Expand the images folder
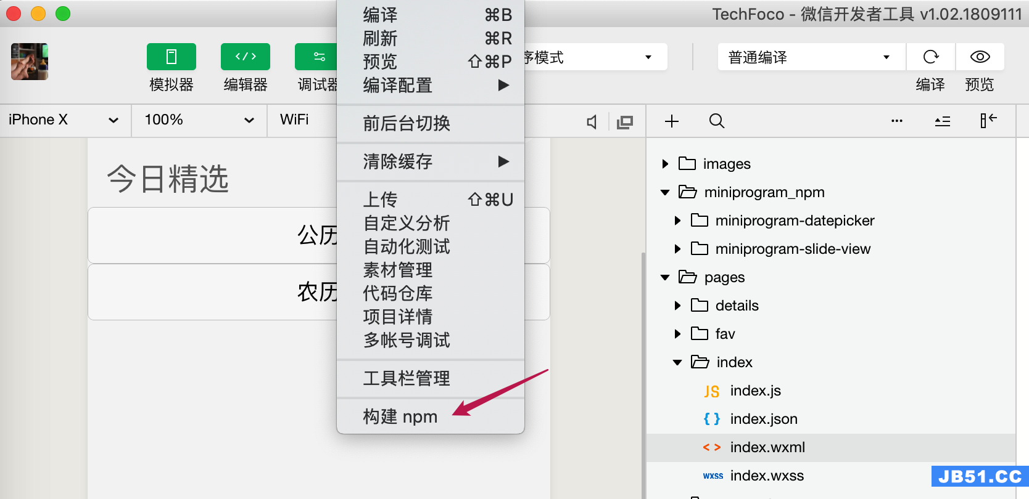This screenshot has height=499, width=1029. (665, 164)
